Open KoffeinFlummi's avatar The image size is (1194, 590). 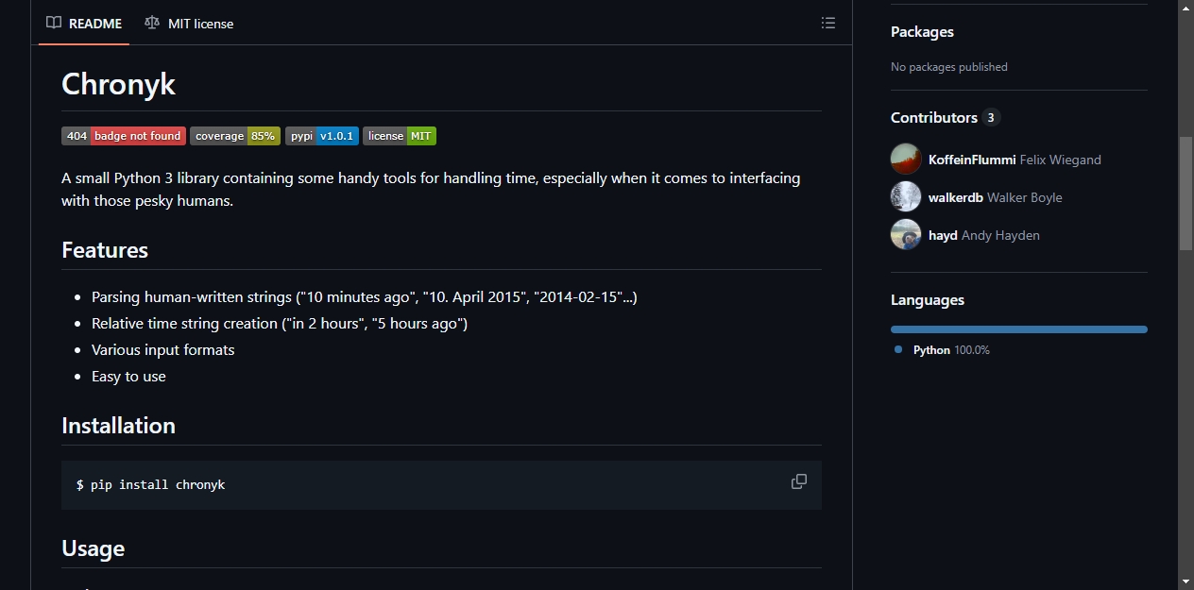point(906,159)
